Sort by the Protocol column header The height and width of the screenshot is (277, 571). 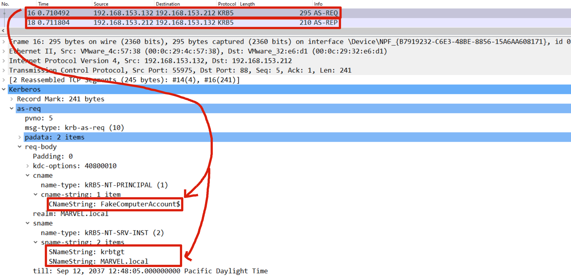227,4
